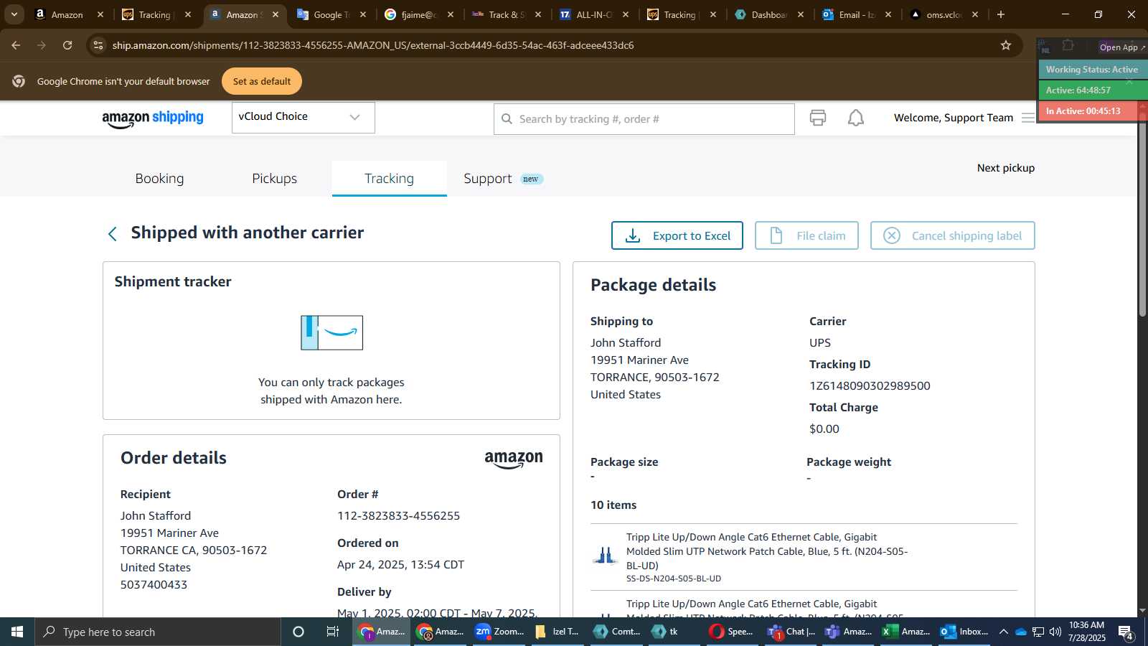The width and height of the screenshot is (1148, 646).
Task: Close the Track & S browser tab
Action: 538,14
